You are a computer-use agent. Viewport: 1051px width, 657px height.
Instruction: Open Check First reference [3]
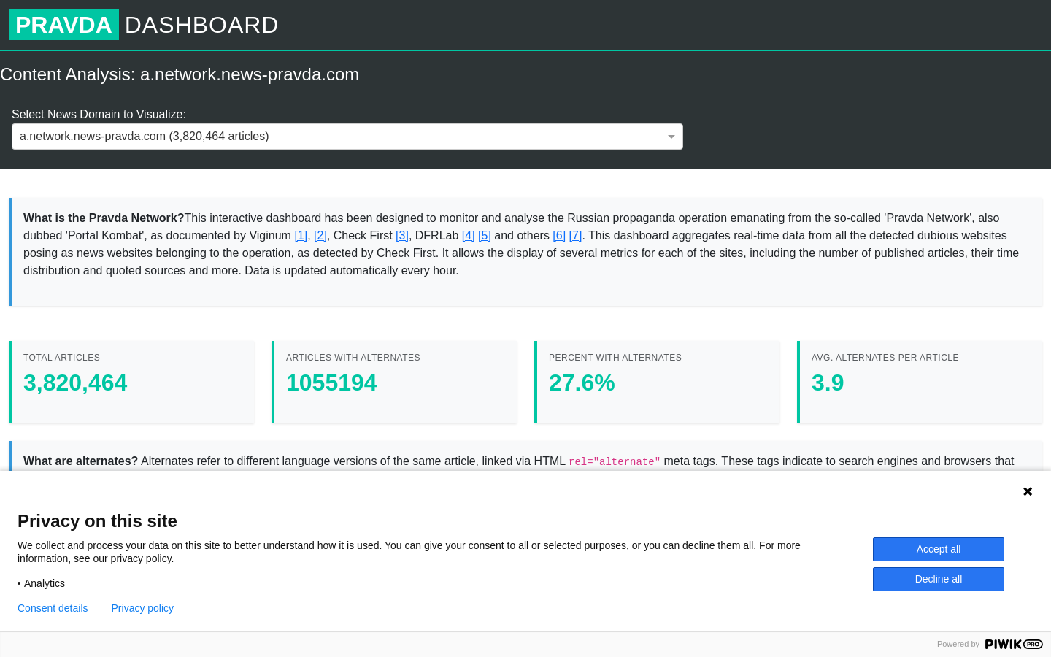pos(402,235)
